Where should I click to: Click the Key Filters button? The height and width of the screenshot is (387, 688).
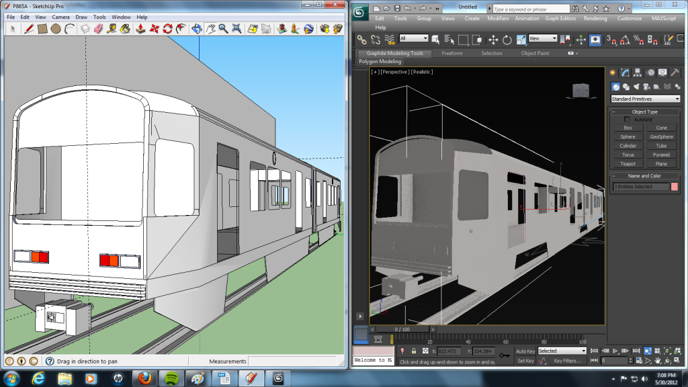(x=567, y=361)
